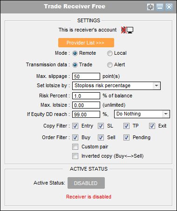Select Remote mode radio button
The height and width of the screenshot is (211, 177).
75,53
